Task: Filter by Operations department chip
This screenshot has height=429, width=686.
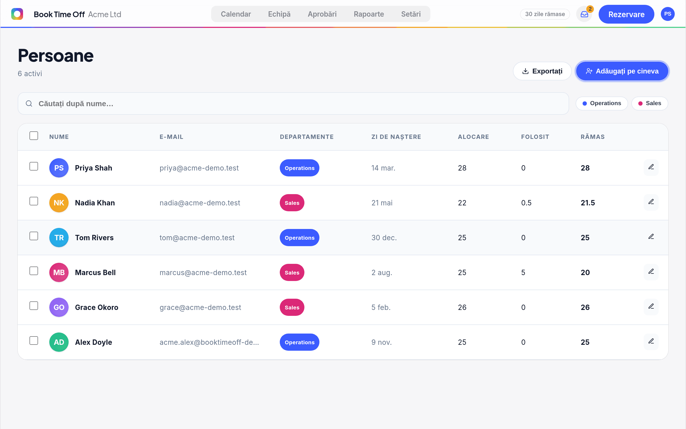Action: [602, 103]
